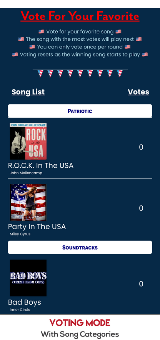This screenshot has width=160, height=340.
Task: Click the Bad Boys song title
Action: 25,302
